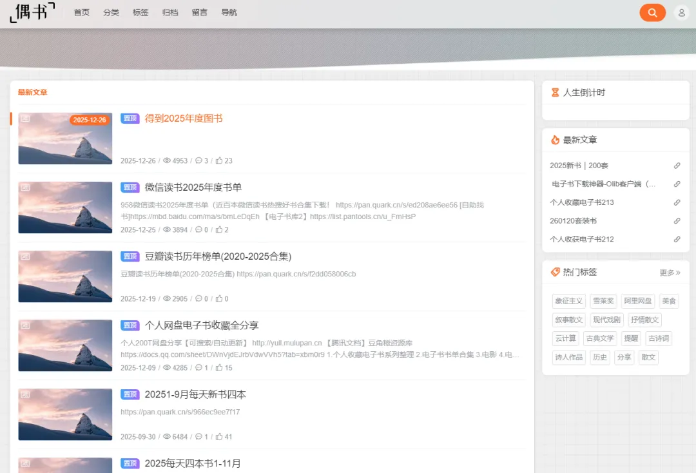The image size is (696, 473).
Task: Click comment icon on 微信读书2025年度书单 post
Action: [198, 229]
